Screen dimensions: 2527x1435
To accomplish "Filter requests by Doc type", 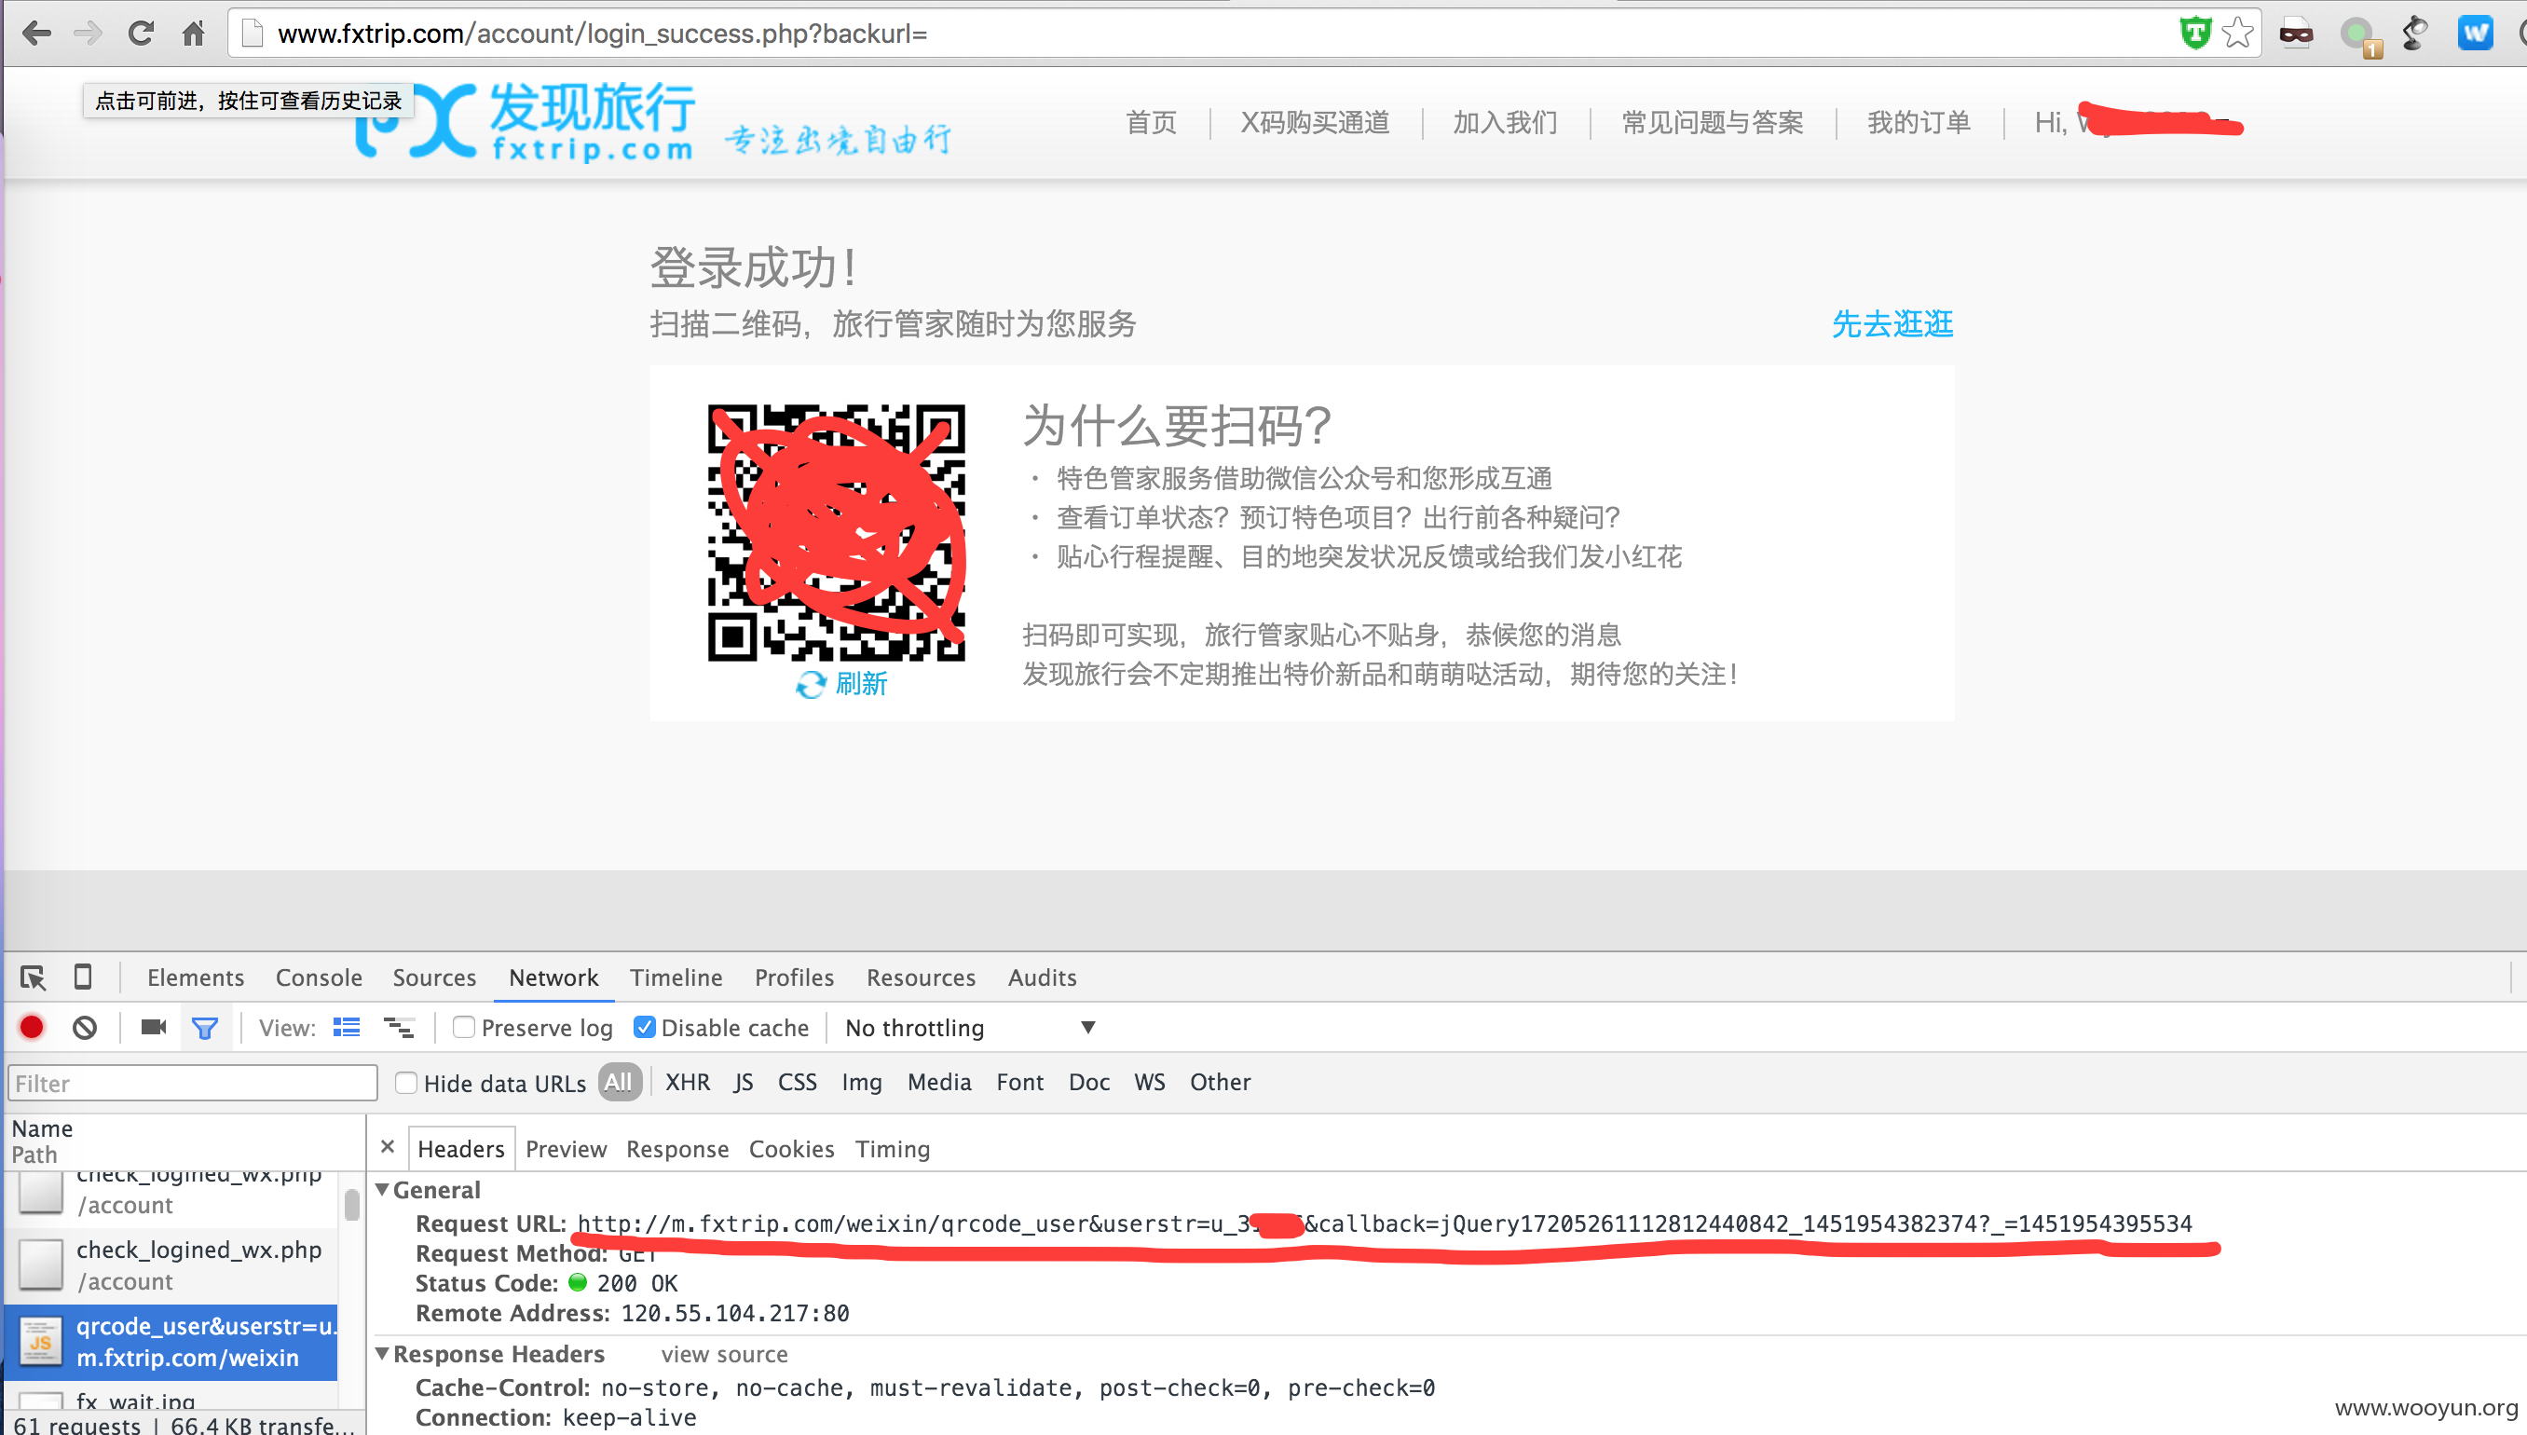I will [1089, 1082].
